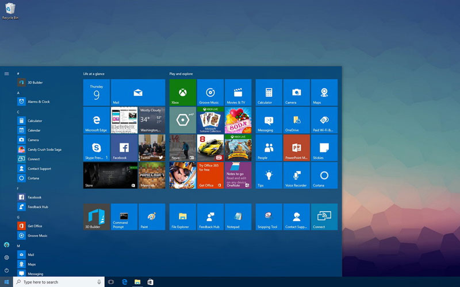The width and height of the screenshot is (460, 287).
Task: Launch the PowerPoint Mobile tile
Action: point(296,148)
